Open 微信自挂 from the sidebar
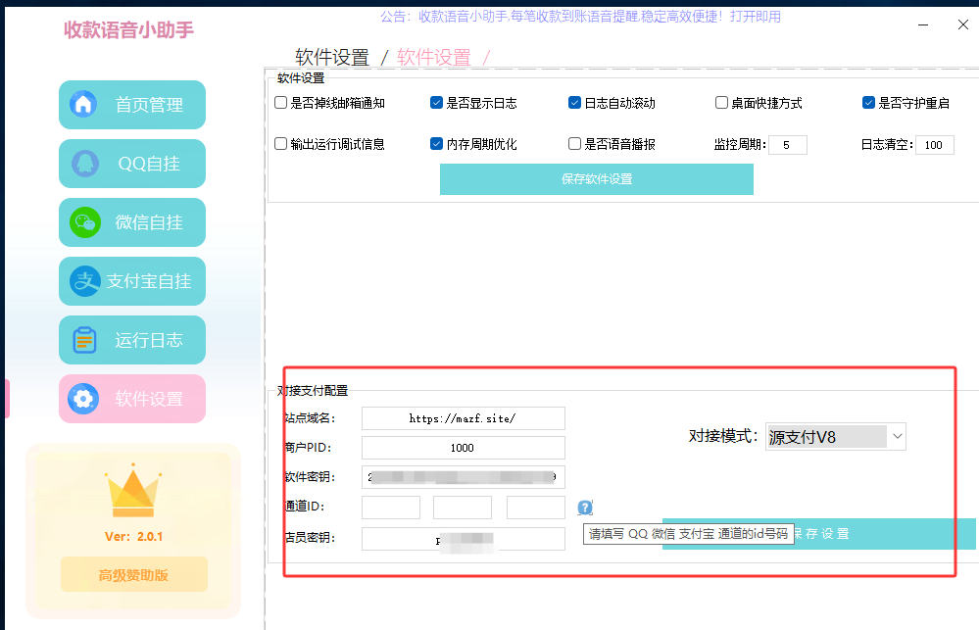The image size is (979, 630). pyautogui.click(x=132, y=222)
